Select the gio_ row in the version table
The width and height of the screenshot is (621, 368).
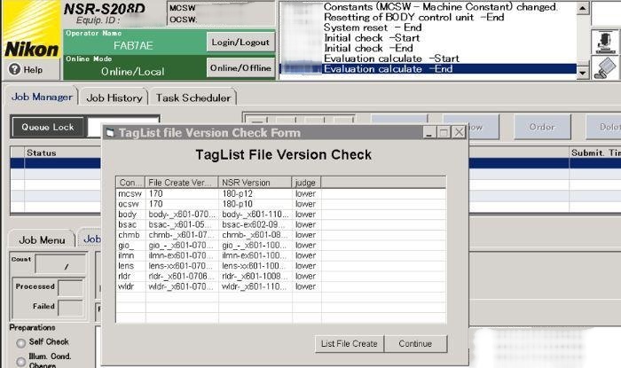pyautogui.click(x=281, y=245)
